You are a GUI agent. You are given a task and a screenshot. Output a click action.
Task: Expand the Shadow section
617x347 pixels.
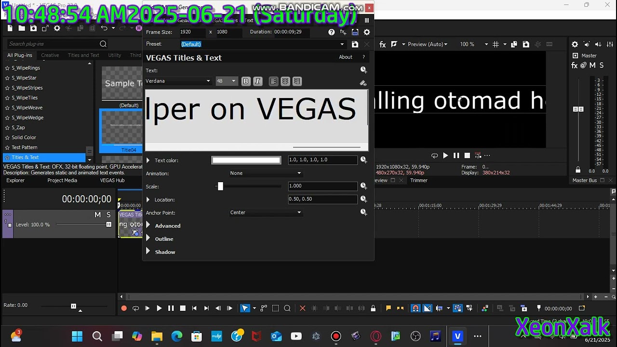[148, 252]
